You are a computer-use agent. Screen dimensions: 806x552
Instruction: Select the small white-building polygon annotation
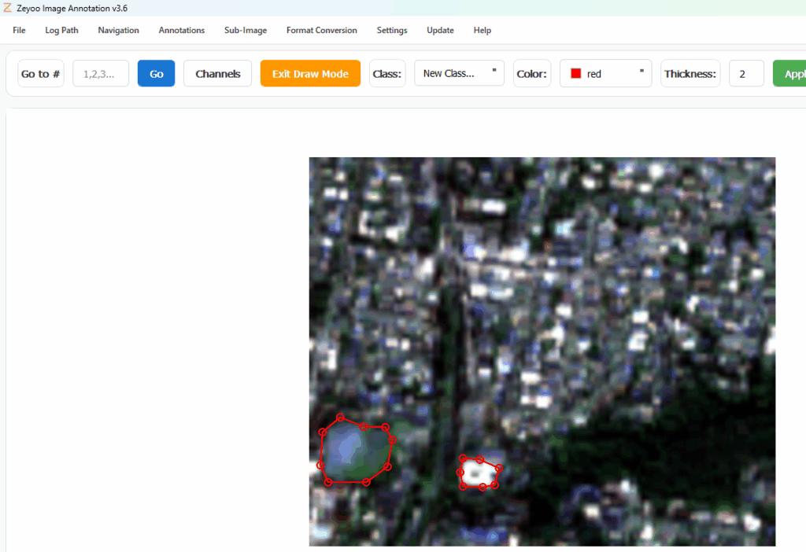pyautogui.click(x=479, y=473)
